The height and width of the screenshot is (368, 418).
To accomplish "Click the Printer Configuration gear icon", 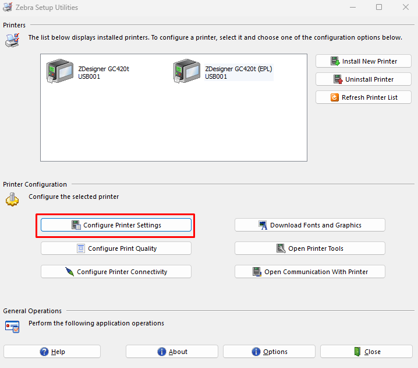I will click(x=12, y=199).
